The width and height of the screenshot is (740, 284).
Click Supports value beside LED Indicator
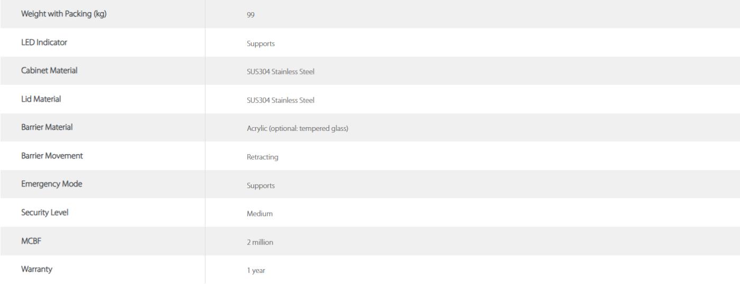click(x=260, y=44)
